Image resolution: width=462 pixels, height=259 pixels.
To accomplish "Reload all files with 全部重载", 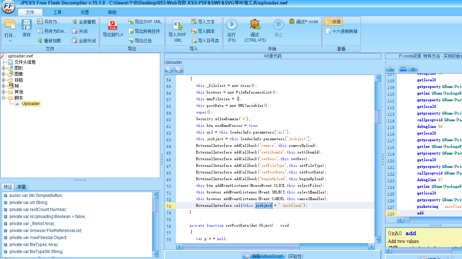I will [x=84, y=22].
